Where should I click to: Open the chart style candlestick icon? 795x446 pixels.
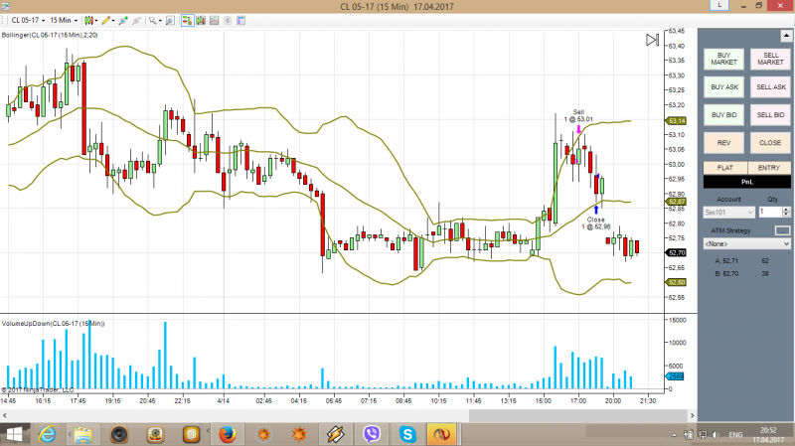pos(88,20)
